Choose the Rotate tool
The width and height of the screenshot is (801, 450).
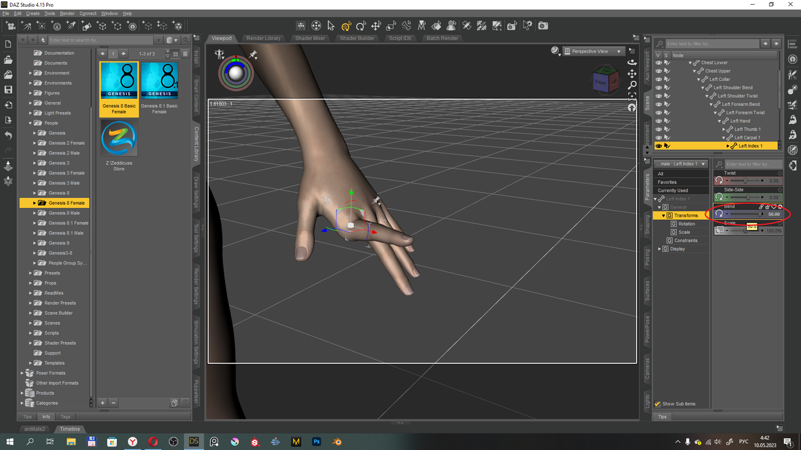click(x=361, y=26)
